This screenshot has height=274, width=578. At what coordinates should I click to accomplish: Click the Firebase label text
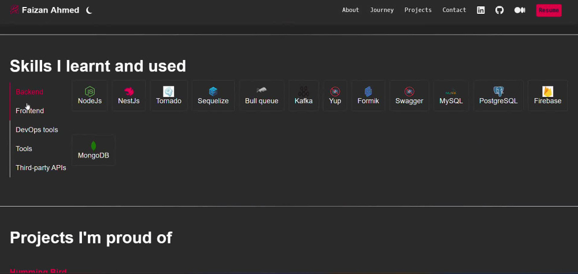(548, 101)
